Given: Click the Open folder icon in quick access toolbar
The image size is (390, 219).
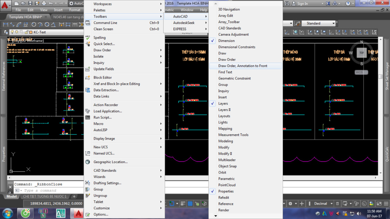Looking at the screenshot, I should click(x=23, y=3).
